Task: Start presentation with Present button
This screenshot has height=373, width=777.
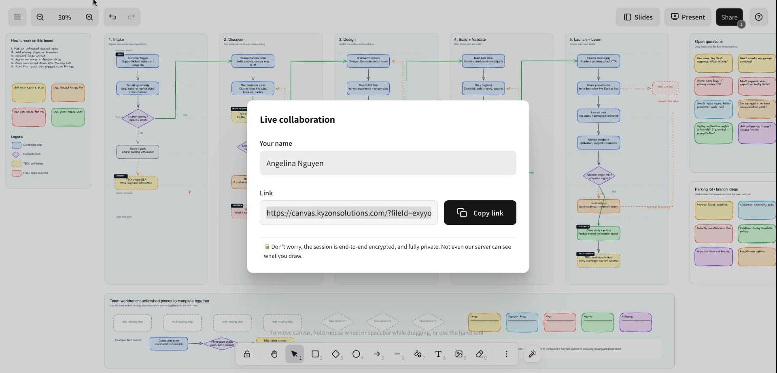Action: click(x=688, y=17)
